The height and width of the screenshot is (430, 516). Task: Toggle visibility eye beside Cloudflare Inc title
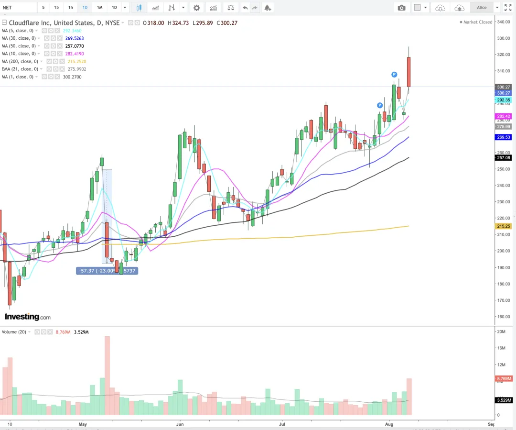130,23
